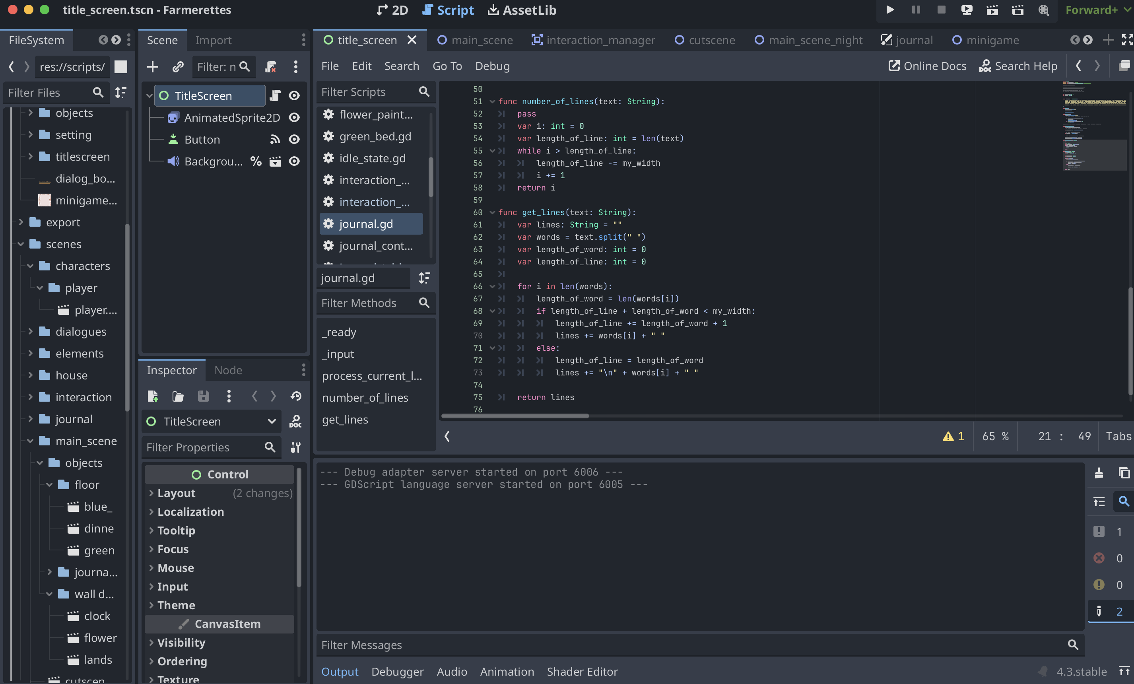Open AssetLib workspace
The height and width of the screenshot is (684, 1134).
522,10
